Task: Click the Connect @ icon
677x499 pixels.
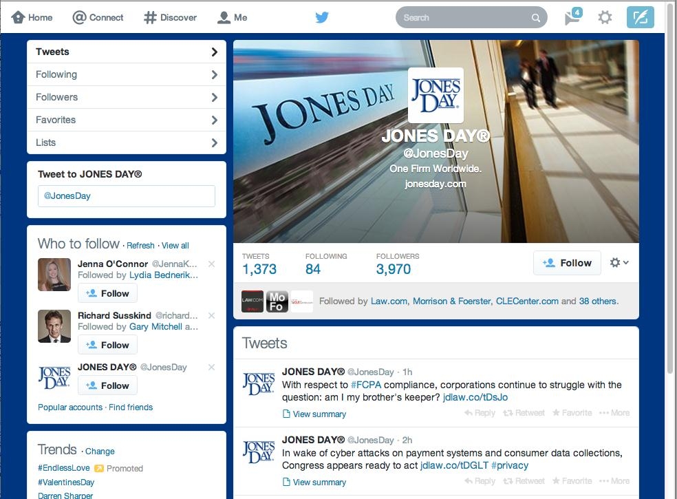Action: click(79, 17)
